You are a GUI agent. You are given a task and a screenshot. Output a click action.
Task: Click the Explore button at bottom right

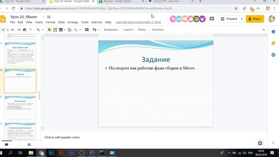point(260,143)
